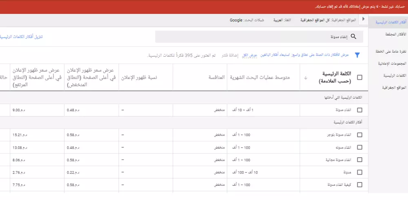The image size is (408, 200).
Task: Click the sort arrow beside الكلمة الرئيسية header
Action: (x=306, y=78)
